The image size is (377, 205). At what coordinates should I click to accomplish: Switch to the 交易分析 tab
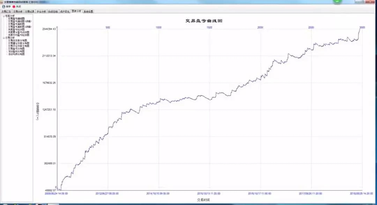pyautogui.click(x=18, y=11)
